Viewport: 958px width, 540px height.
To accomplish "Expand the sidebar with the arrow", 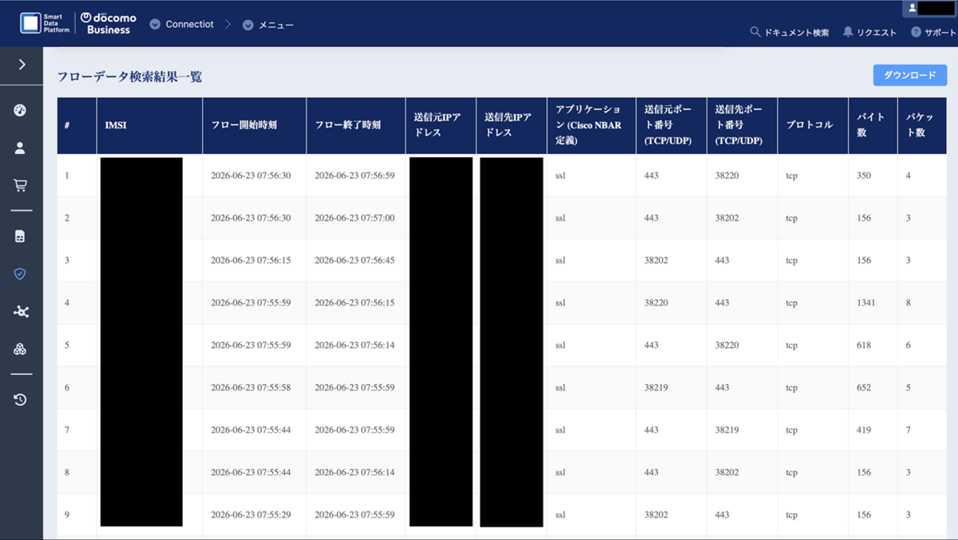I will 22,65.
